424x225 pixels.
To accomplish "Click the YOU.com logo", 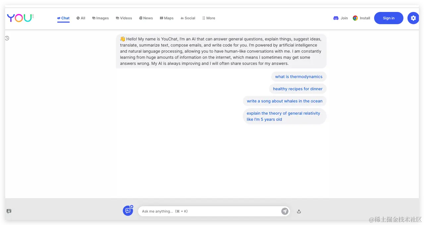I will pos(20,18).
